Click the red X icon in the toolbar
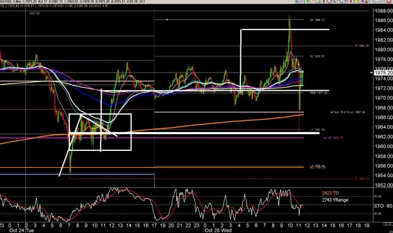The image size is (393, 233). click(x=389, y=1)
